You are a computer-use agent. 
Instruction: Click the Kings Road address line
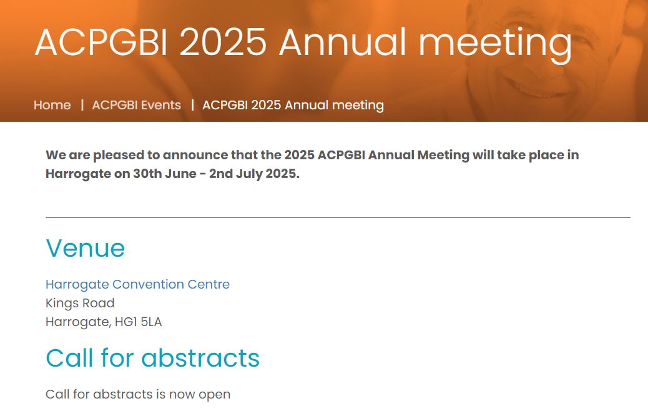pyautogui.click(x=80, y=303)
